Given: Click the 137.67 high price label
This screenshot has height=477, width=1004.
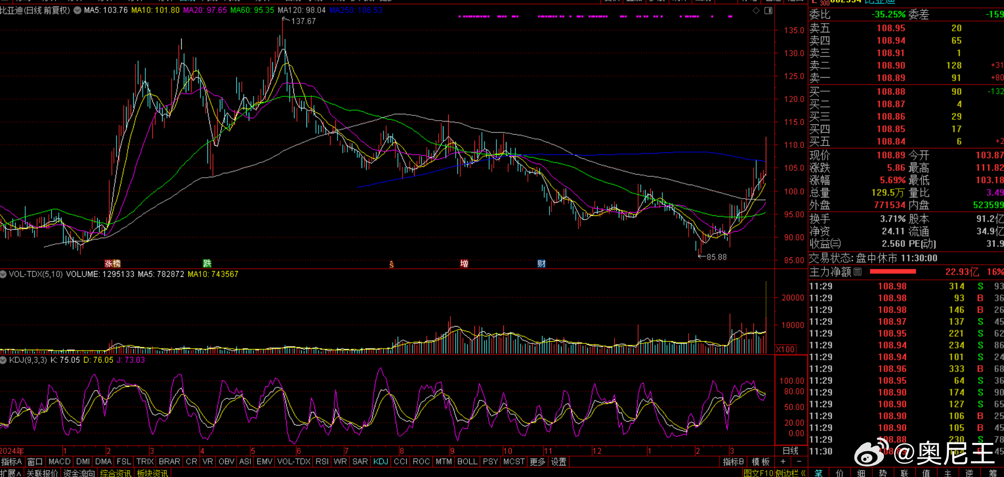Looking at the screenshot, I should tap(303, 21).
